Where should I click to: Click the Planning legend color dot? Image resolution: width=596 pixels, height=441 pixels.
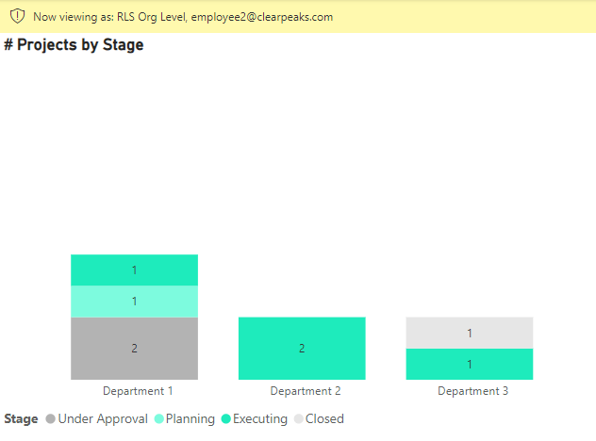click(x=158, y=419)
